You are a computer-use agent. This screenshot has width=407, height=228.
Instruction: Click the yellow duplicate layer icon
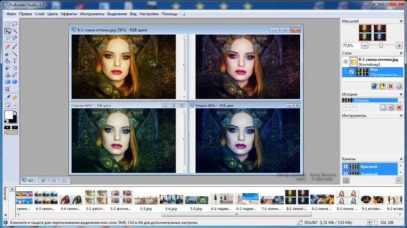click(x=382, y=86)
